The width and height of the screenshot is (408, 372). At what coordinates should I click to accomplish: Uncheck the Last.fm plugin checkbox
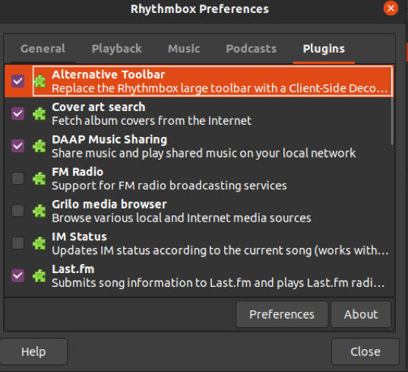tap(18, 275)
